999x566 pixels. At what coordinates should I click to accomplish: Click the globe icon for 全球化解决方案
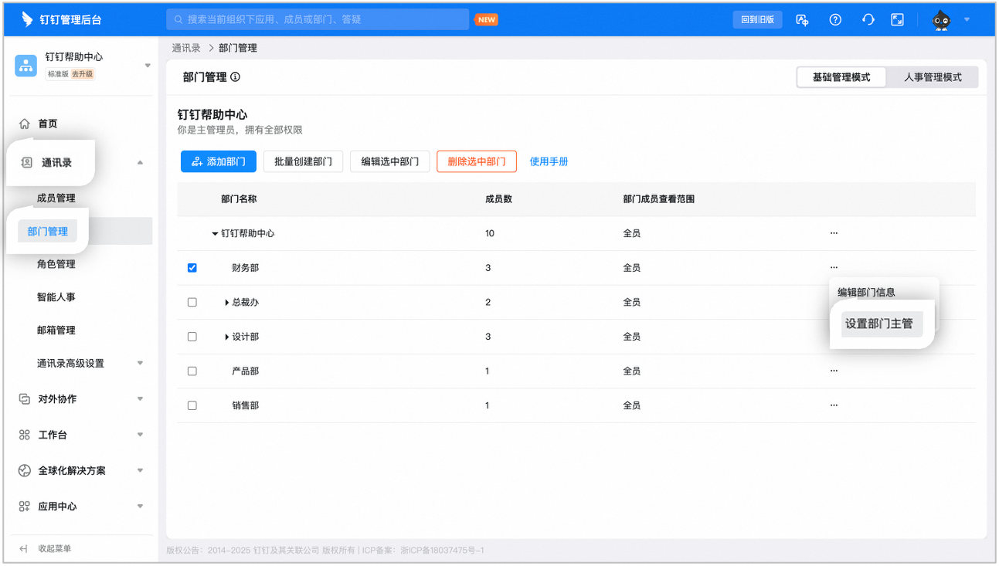click(25, 470)
